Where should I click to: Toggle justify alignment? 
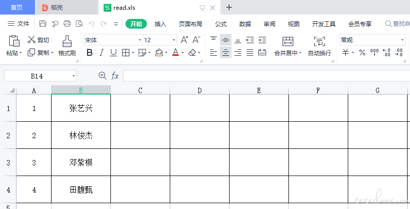coord(250,53)
